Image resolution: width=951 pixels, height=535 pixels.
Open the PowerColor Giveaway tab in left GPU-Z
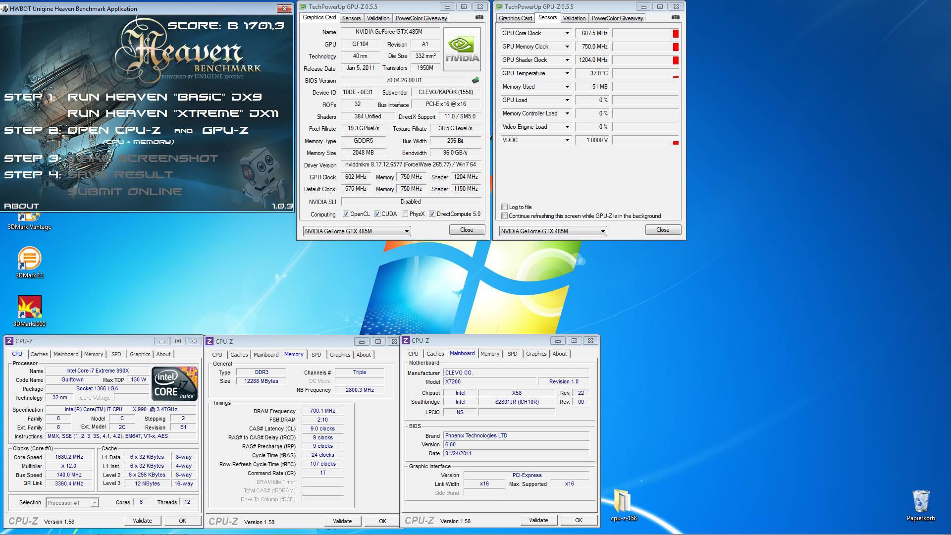click(421, 18)
